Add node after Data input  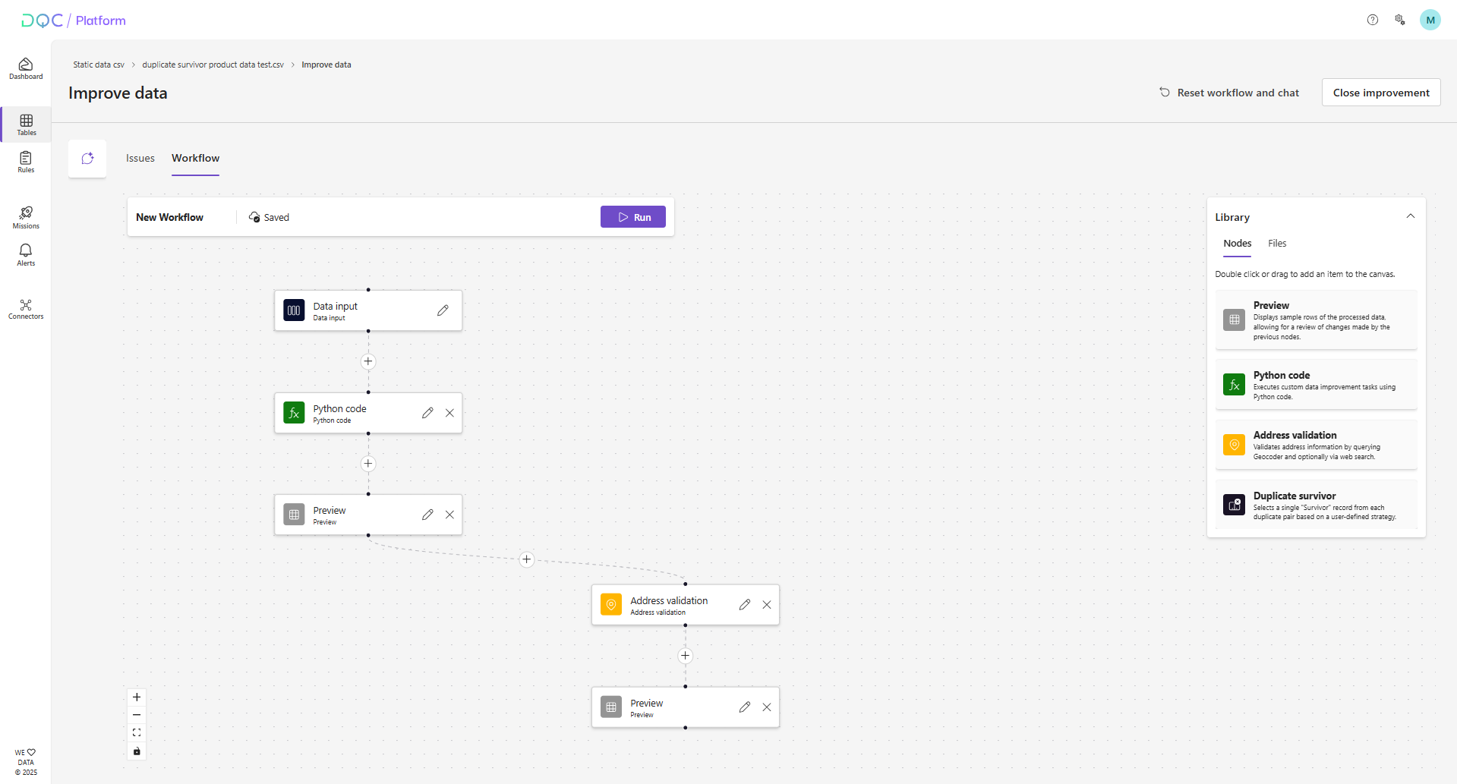click(x=368, y=361)
